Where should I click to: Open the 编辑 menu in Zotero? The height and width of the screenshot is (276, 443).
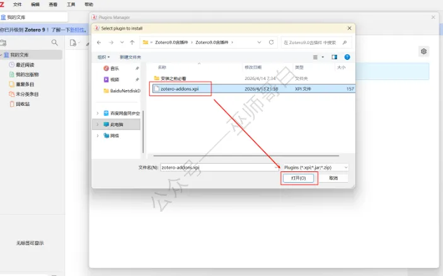pos(35,4)
